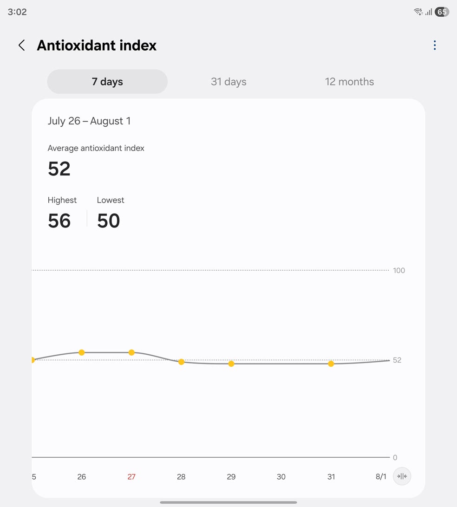Tap the Highest value 56
Viewport: 457px width, 507px height.
59,221
